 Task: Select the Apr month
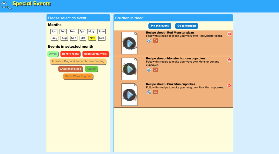click(x=82, y=32)
